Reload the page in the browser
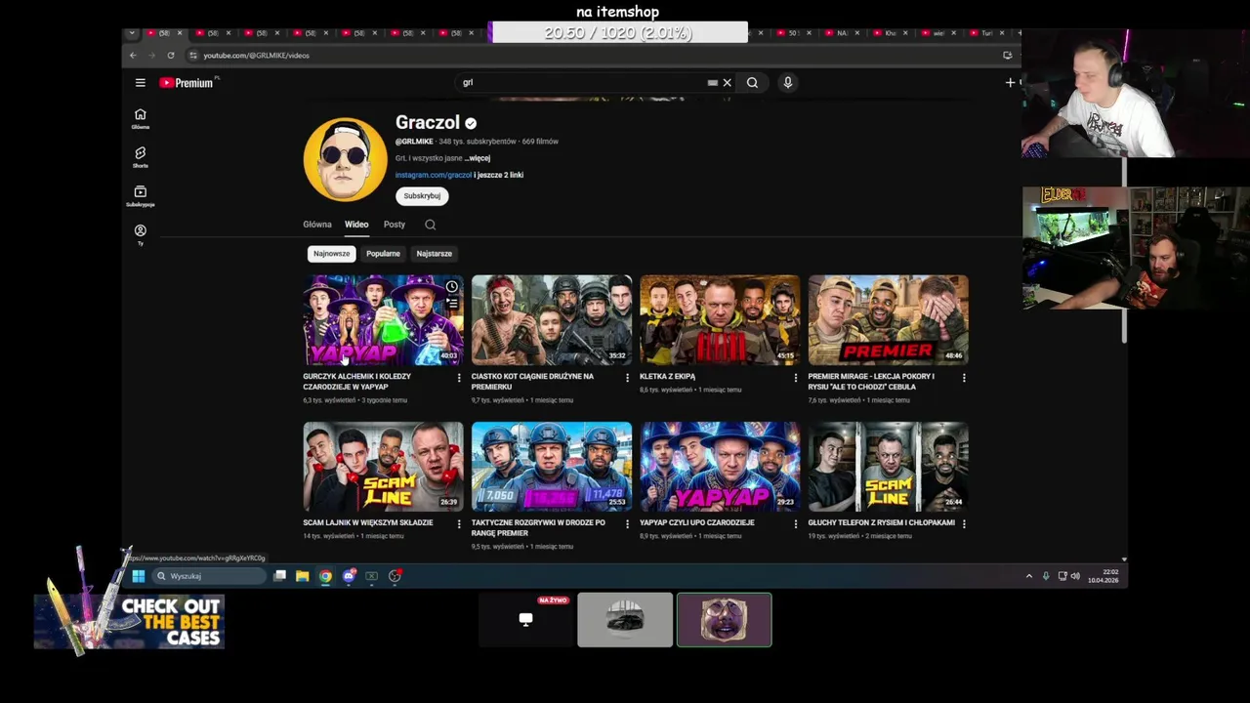1250x703 pixels. 171,56
